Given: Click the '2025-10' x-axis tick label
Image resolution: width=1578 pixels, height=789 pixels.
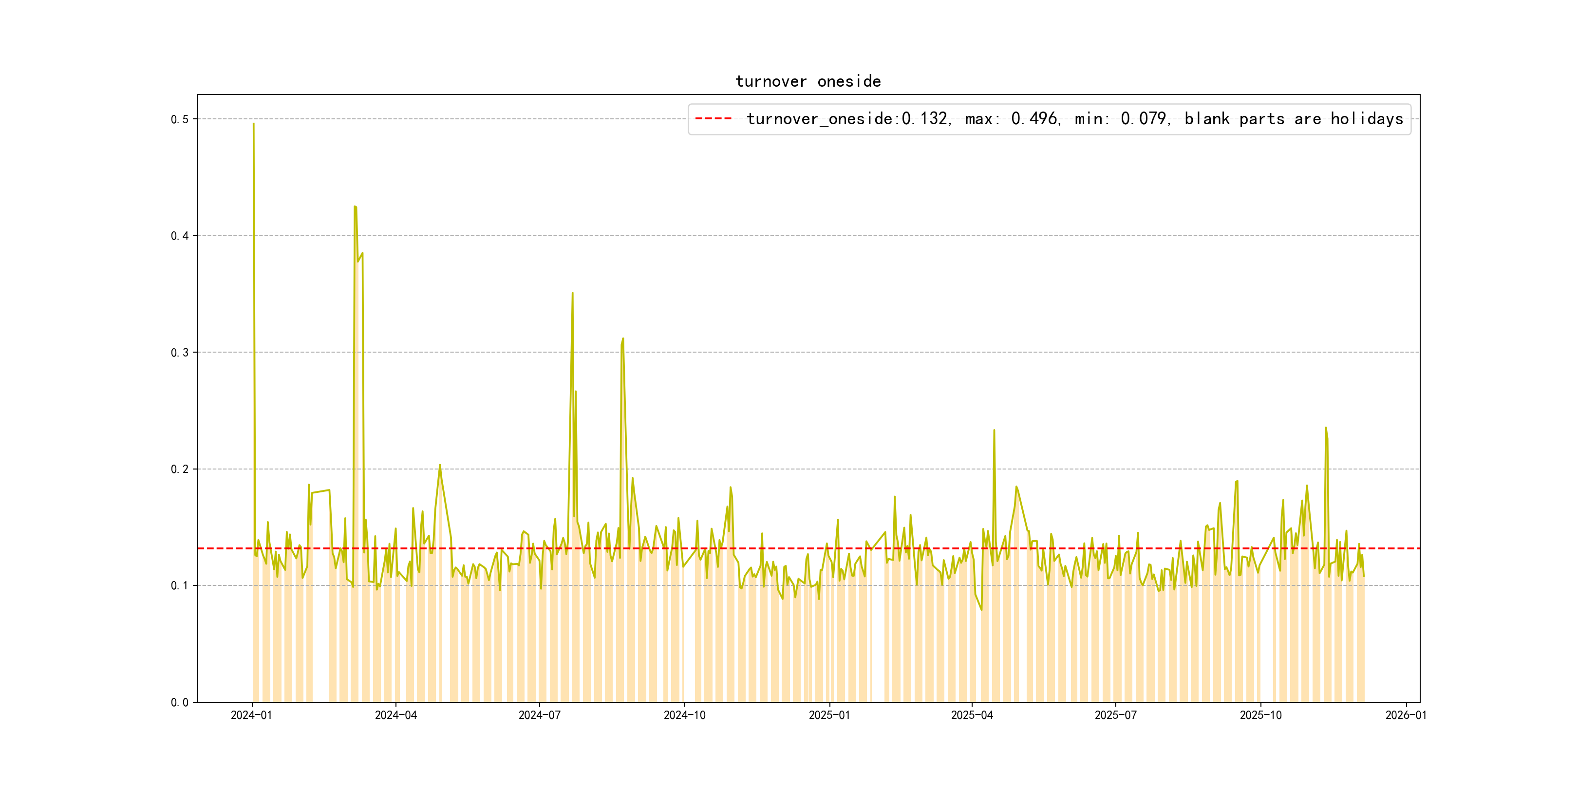Looking at the screenshot, I should point(1260,715).
